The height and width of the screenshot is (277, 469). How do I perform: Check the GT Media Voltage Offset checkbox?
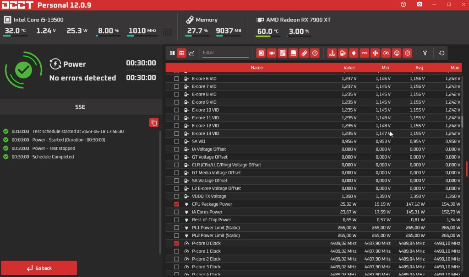coord(176,172)
